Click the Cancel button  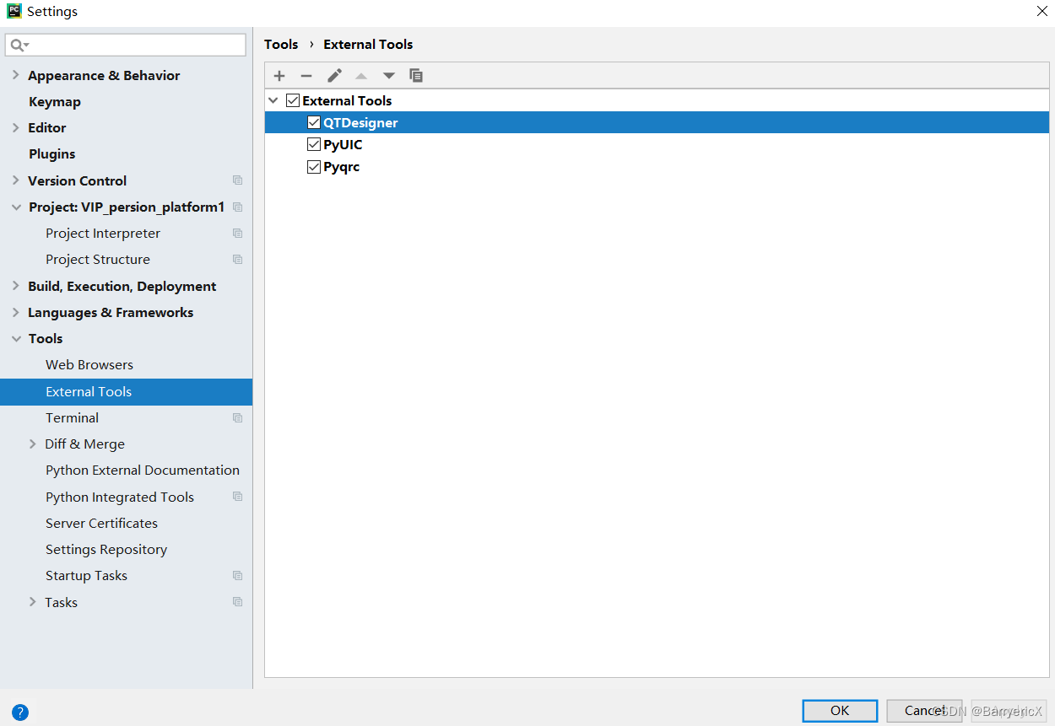point(924,710)
